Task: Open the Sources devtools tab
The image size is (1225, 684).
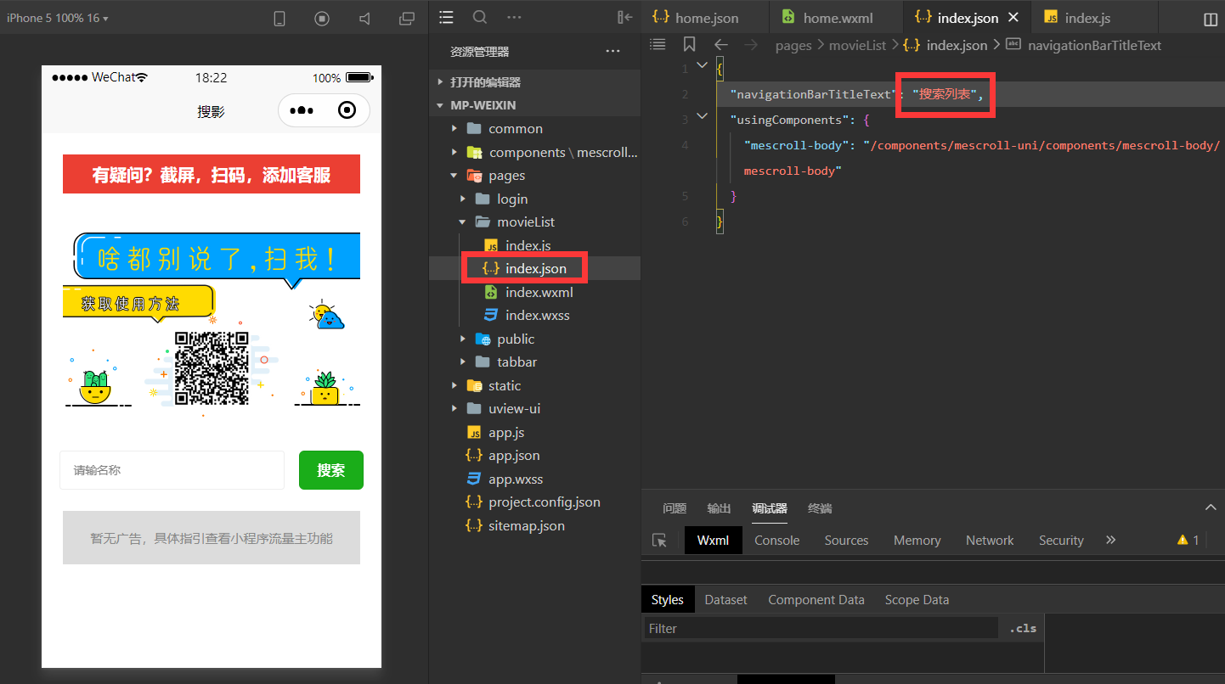Action: [846, 541]
